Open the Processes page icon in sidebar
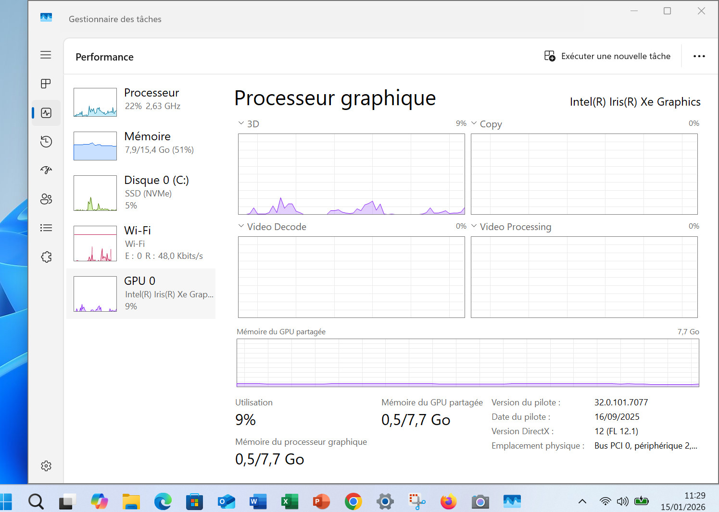This screenshot has height=512, width=719. coord(46,84)
